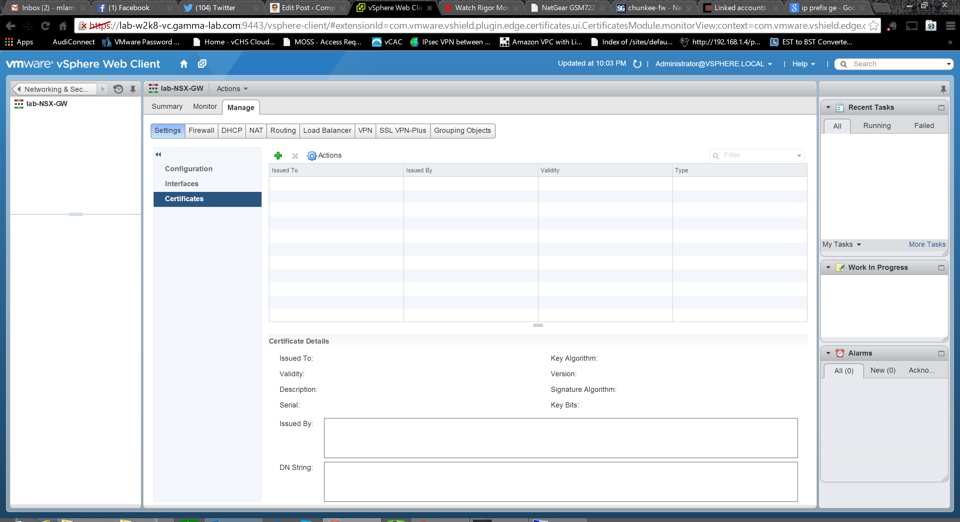The height and width of the screenshot is (522, 960).
Task: Minimize the Recent Tasks panel
Action: click(x=941, y=108)
